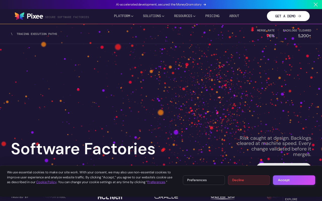Click the Backlogs Cleared 5,200+ stat
322x201 pixels.
pos(297,33)
